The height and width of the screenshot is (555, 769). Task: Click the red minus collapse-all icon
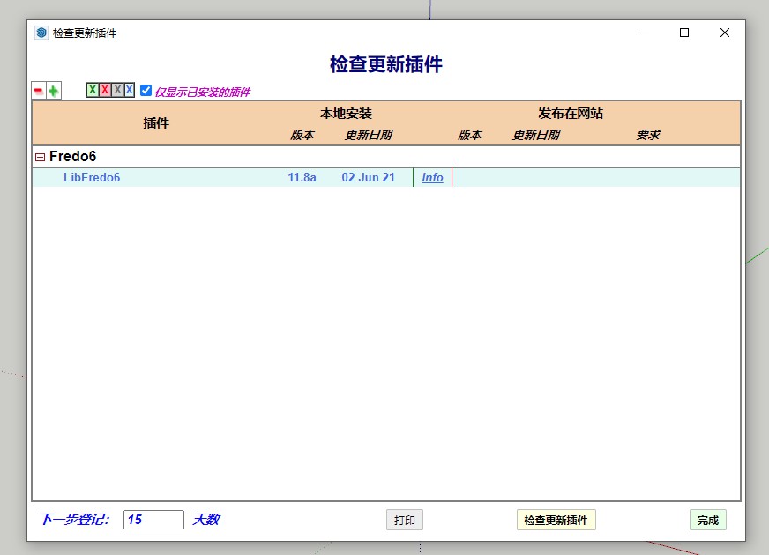pos(38,91)
